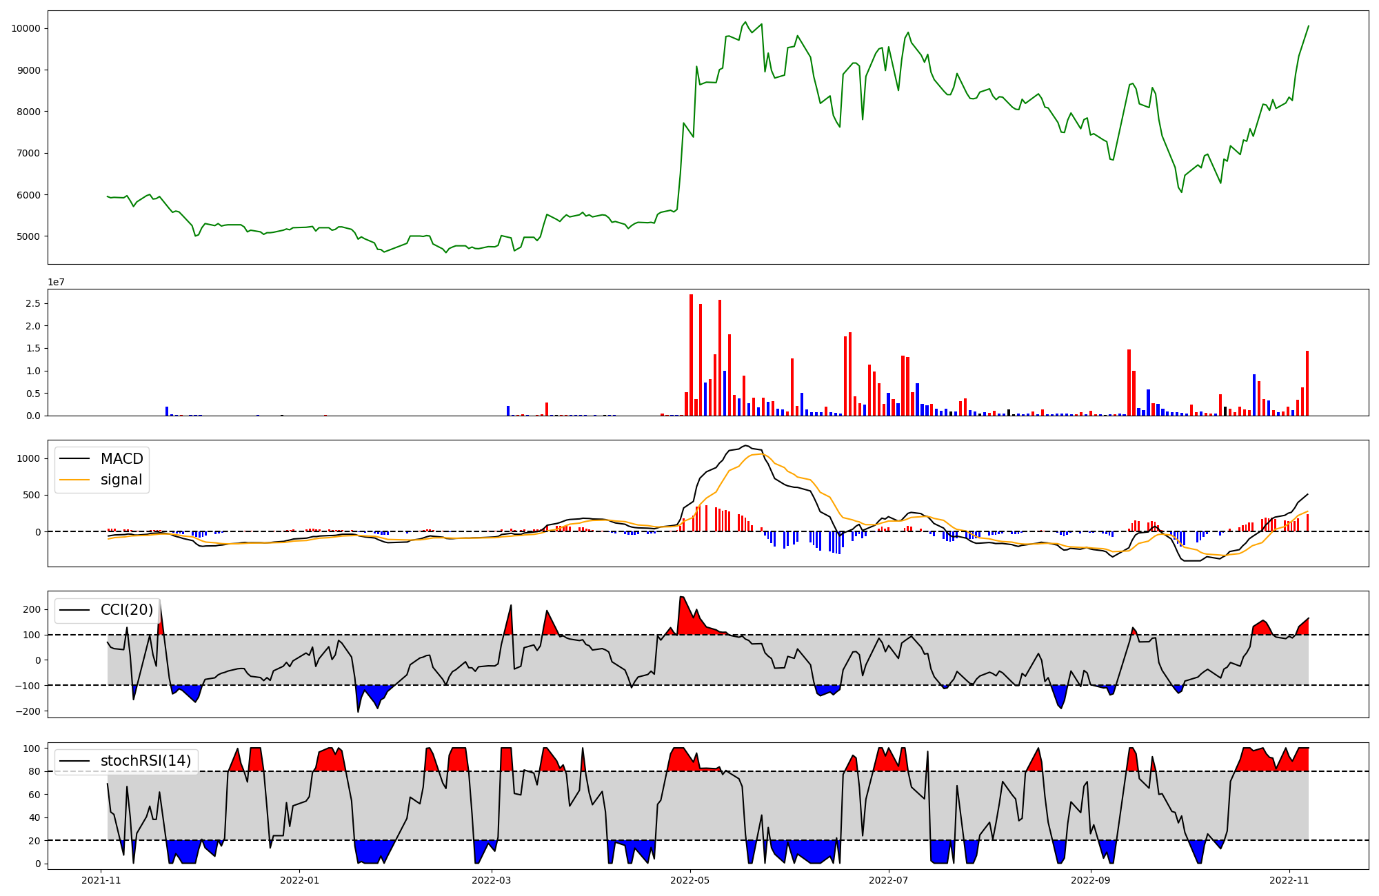Click the 1e7 volume scale exponent label

tap(56, 282)
